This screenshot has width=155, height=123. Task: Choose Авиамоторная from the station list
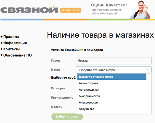(x=112, y=83)
